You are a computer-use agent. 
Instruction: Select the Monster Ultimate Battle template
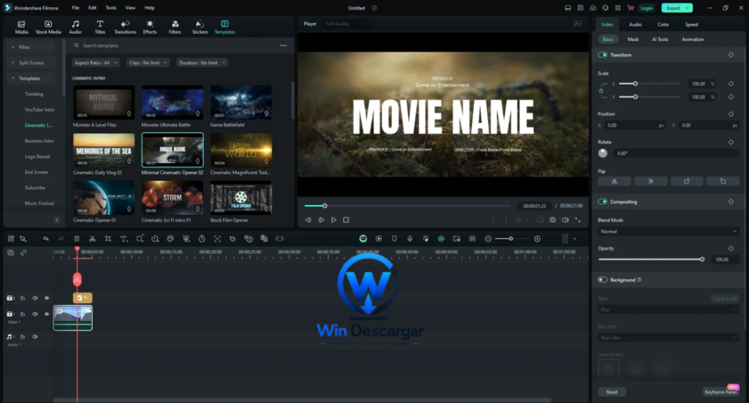click(x=173, y=106)
